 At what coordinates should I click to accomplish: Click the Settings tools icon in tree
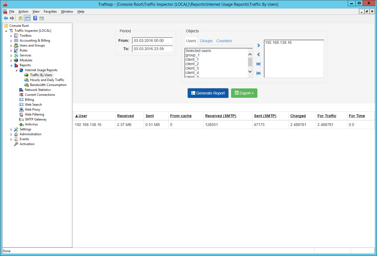pyautogui.click(x=16, y=129)
